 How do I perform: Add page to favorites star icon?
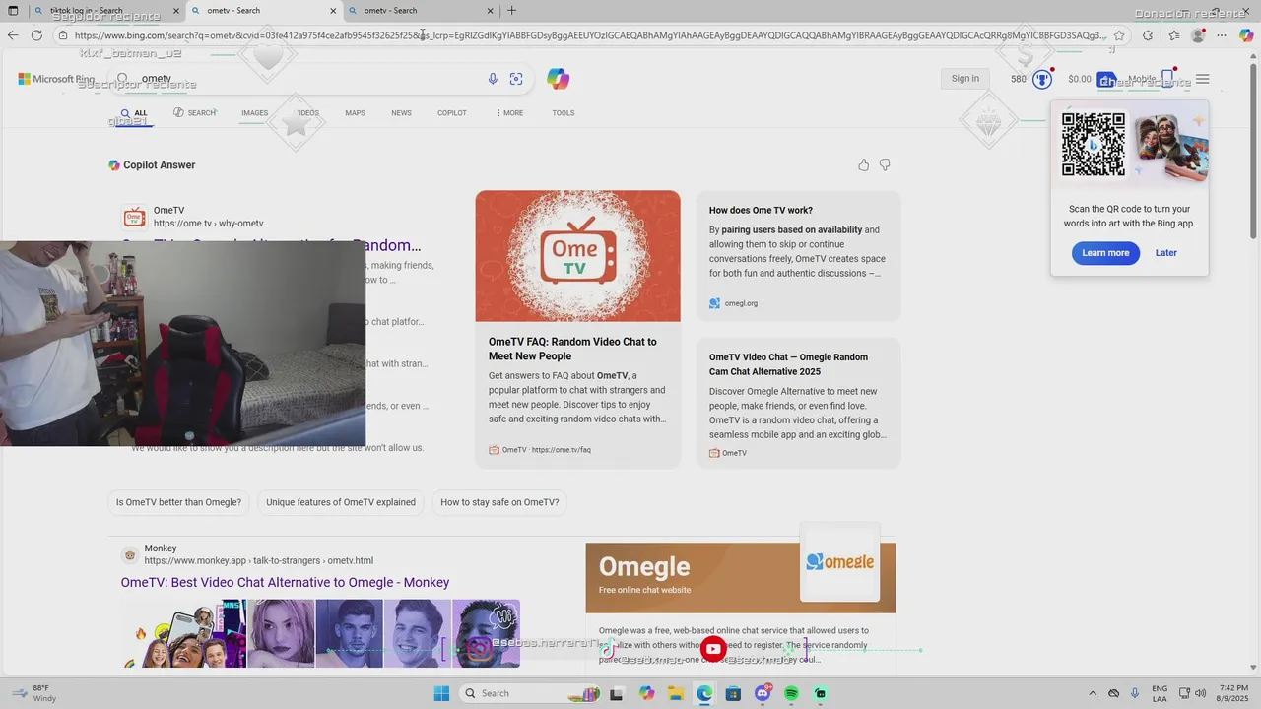tap(1119, 35)
